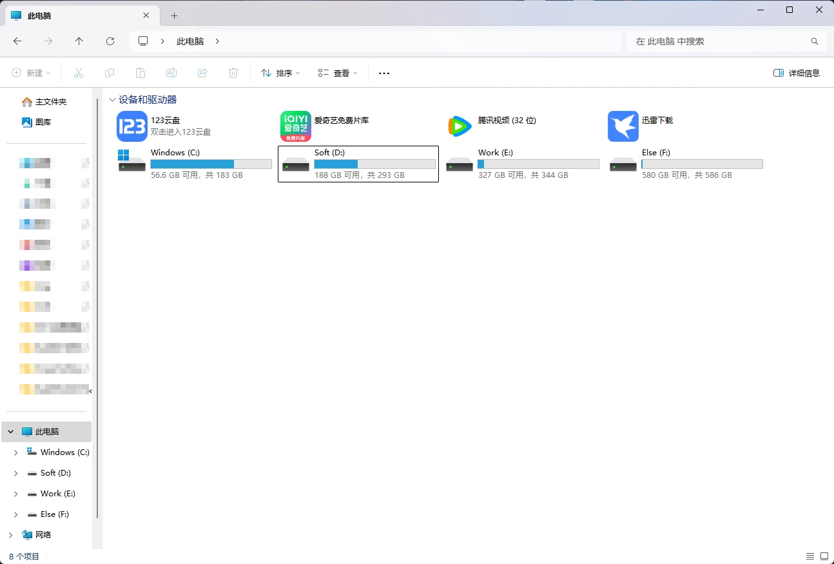Click "56.6 GB 可用，共 183 GB" text

197,175
